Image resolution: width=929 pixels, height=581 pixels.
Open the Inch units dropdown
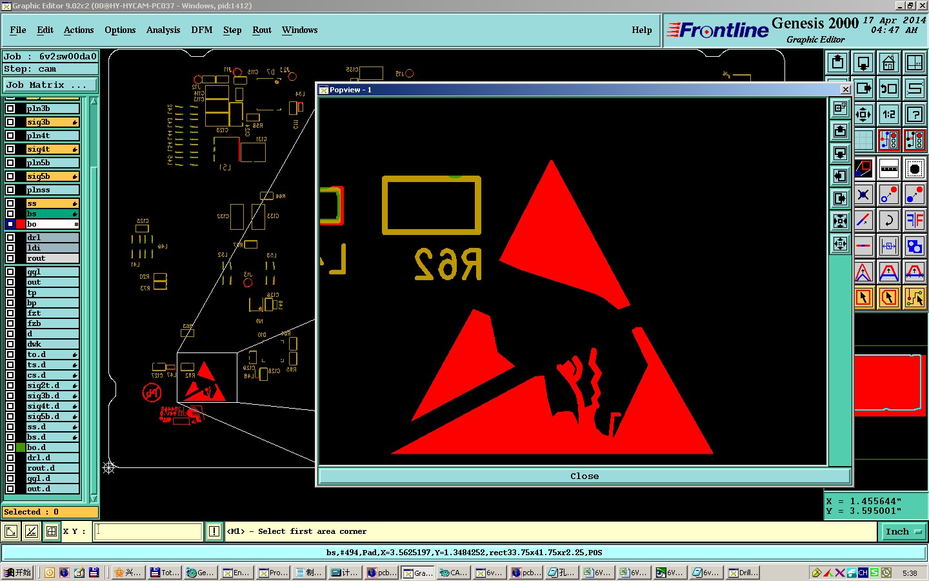pos(903,531)
